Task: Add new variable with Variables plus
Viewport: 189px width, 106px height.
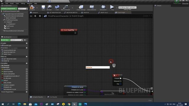Action: coord(27,63)
